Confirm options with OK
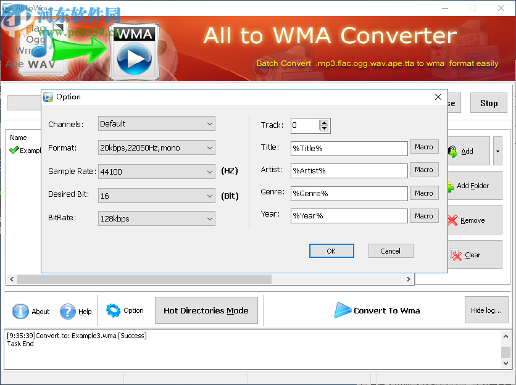The height and width of the screenshot is (385, 516). pos(331,250)
